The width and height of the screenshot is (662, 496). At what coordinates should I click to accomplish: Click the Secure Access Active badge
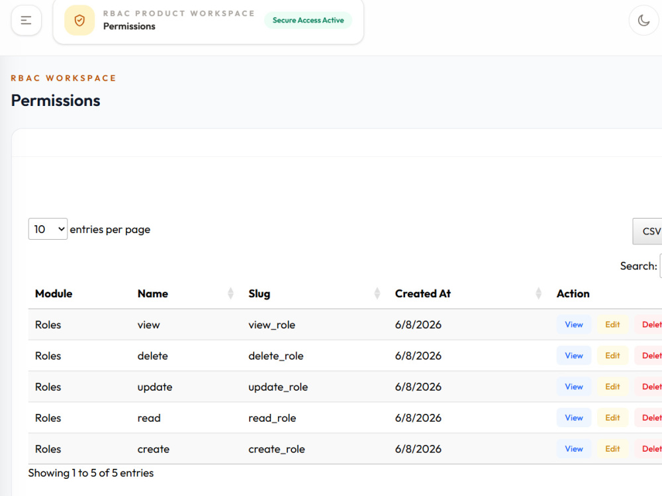tap(308, 21)
